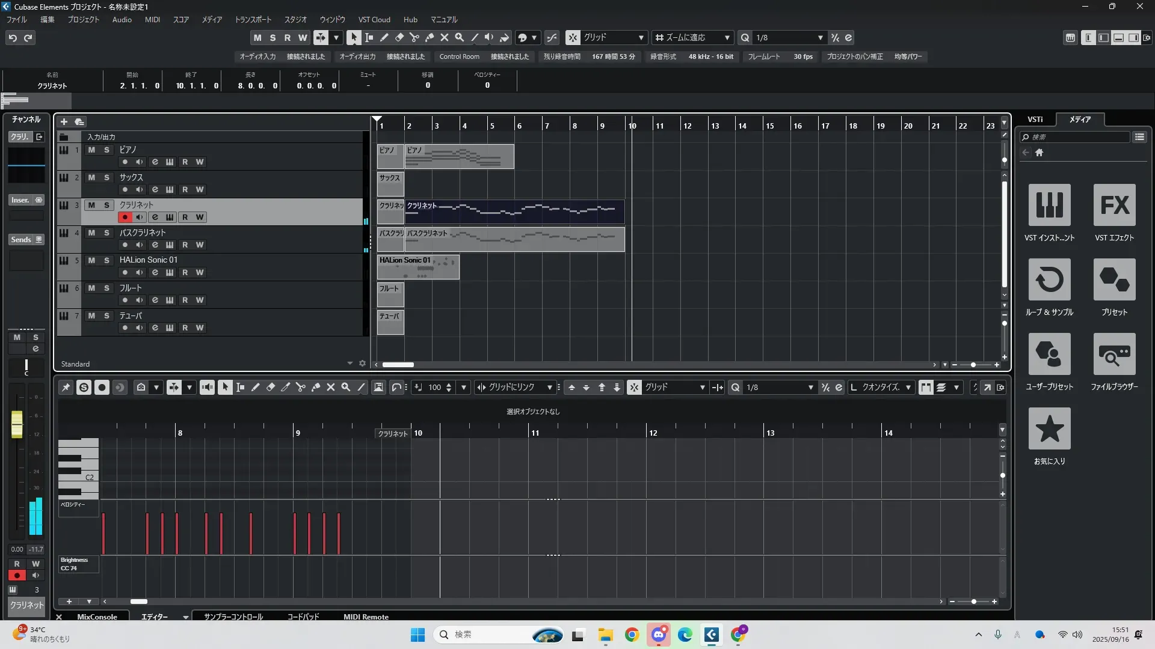This screenshot has height=649, width=1155.
Task: Switch to the MixConsole tab
Action: pyautogui.click(x=97, y=617)
